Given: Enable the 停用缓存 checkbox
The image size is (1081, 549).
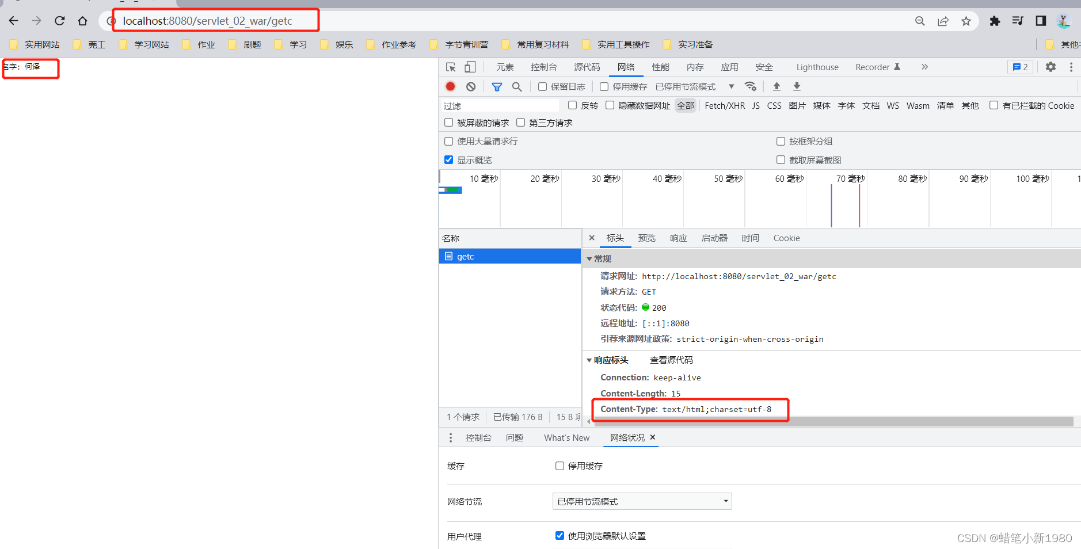Looking at the screenshot, I should coord(604,86).
